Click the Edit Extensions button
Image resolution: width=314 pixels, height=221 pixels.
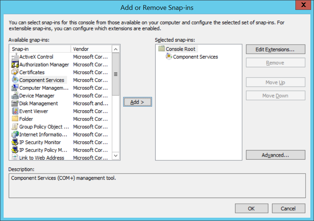click(x=275, y=49)
